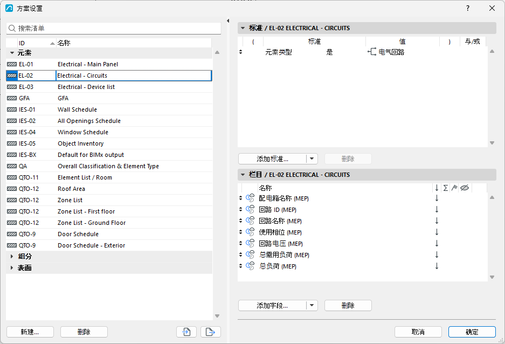Open help with the question mark button
The image size is (505, 344).
pyautogui.click(x=468, y=8)
